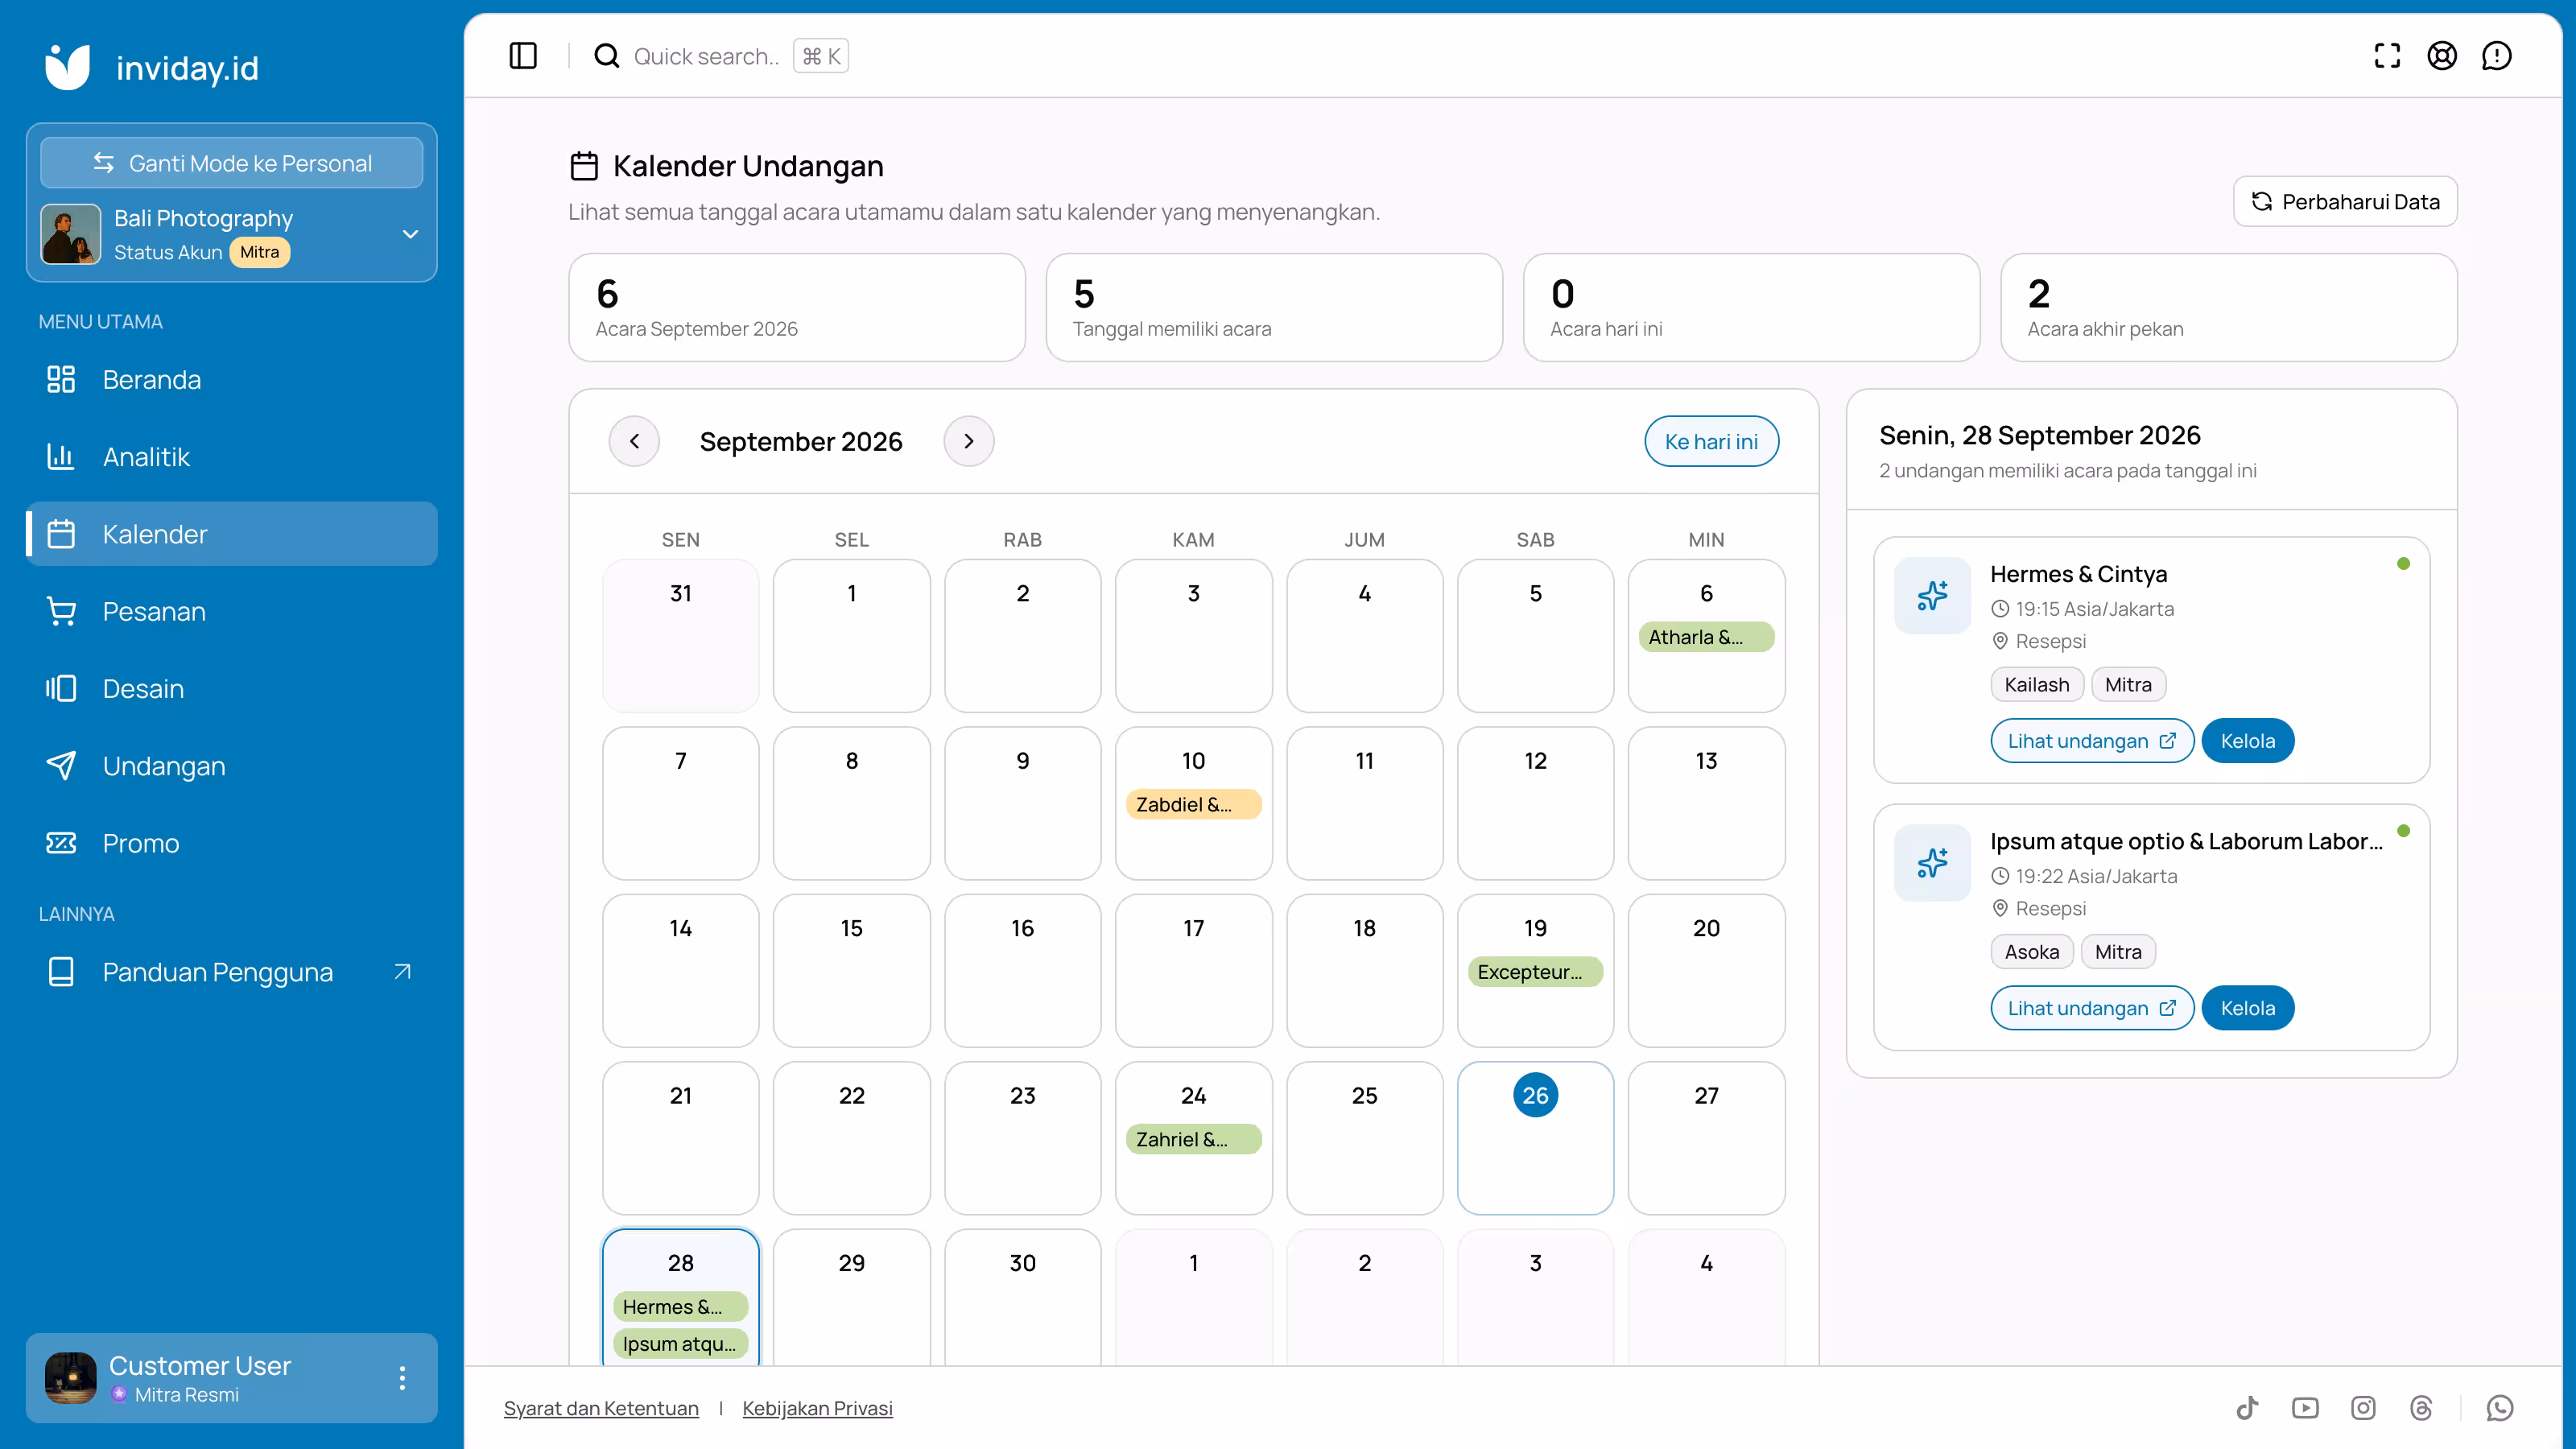Open Customer User three-dot menu
Viewport: 2576px width, 1449px height.
point(402,1378)
